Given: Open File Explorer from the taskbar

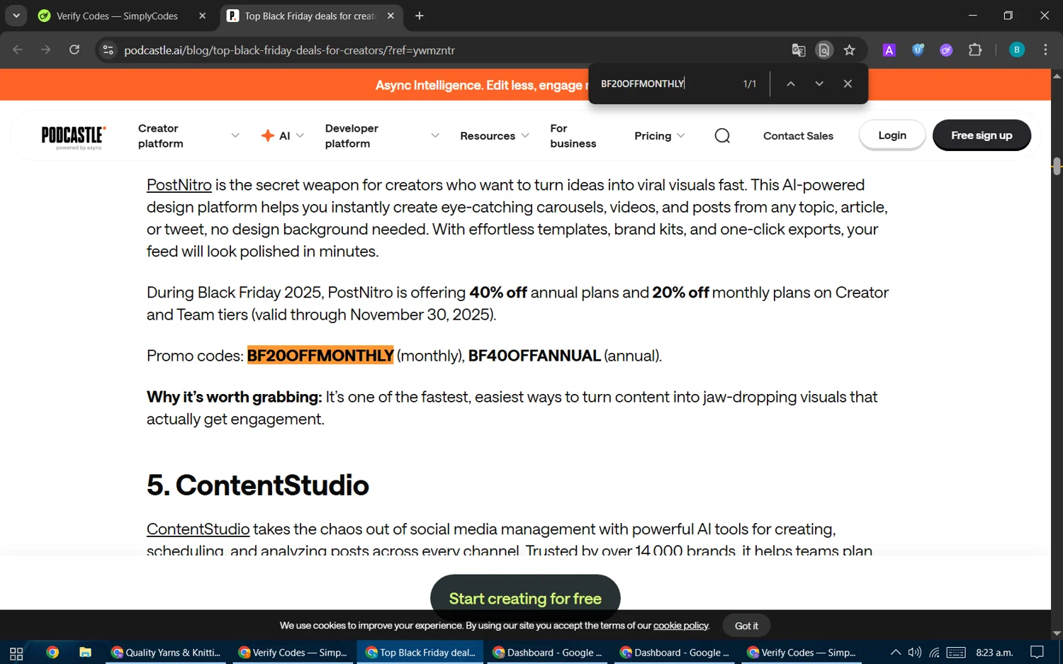Looking at the screenshot, I should tap(85, 653).
